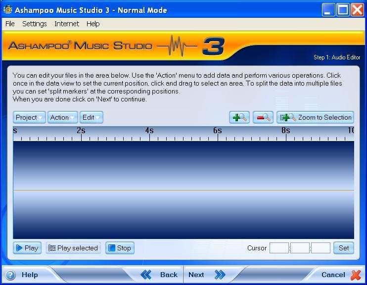The height and width of the screenshot is (285, 367).
Task: Go Back to previous step
Action: (x=159, y=275)
